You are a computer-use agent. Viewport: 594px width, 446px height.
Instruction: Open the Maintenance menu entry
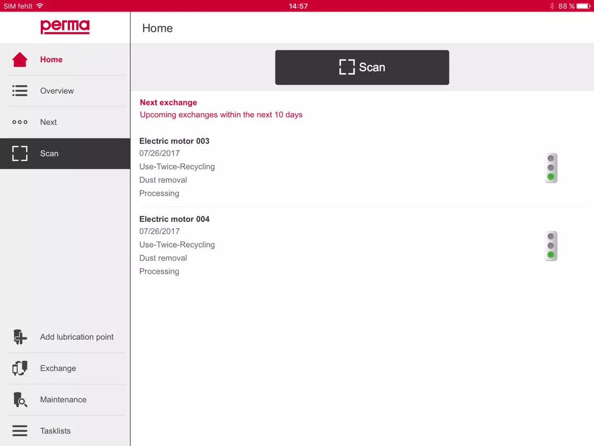pyautogui.click(x=63, y=399)
